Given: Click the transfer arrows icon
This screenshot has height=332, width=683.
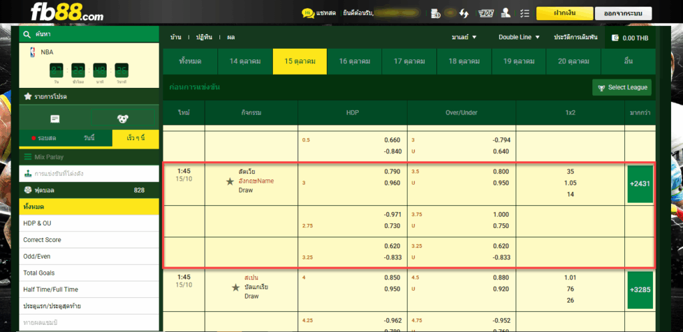Looking at the screenshot, I should coord(464,13).
